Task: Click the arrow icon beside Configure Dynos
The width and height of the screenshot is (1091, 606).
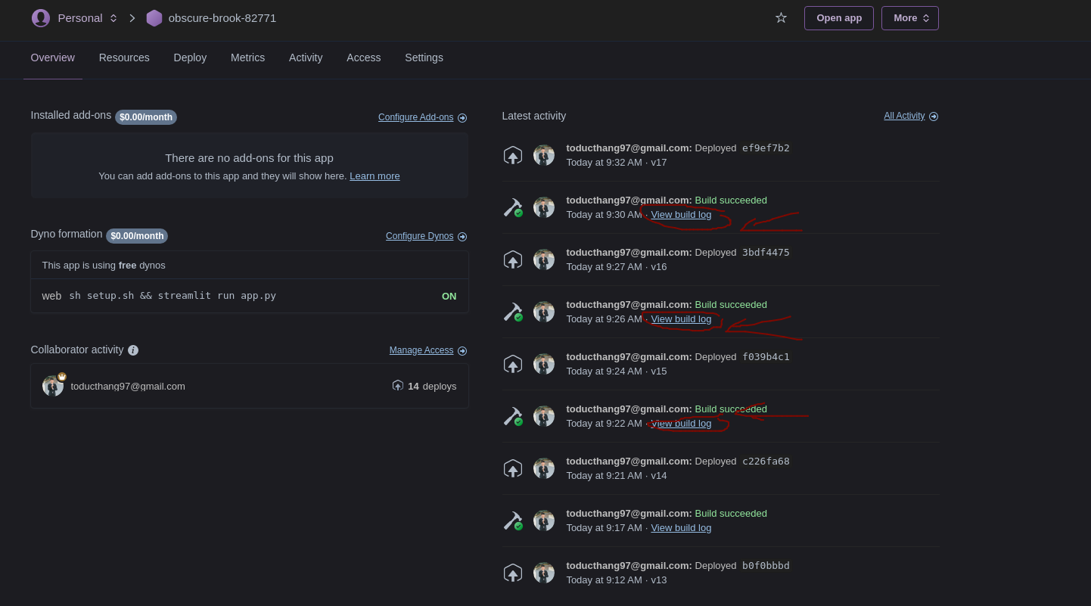Action: click(x=462, y=237)
